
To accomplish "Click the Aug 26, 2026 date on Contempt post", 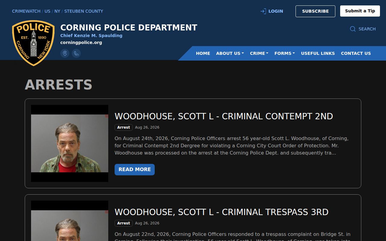I will (147, 127).
